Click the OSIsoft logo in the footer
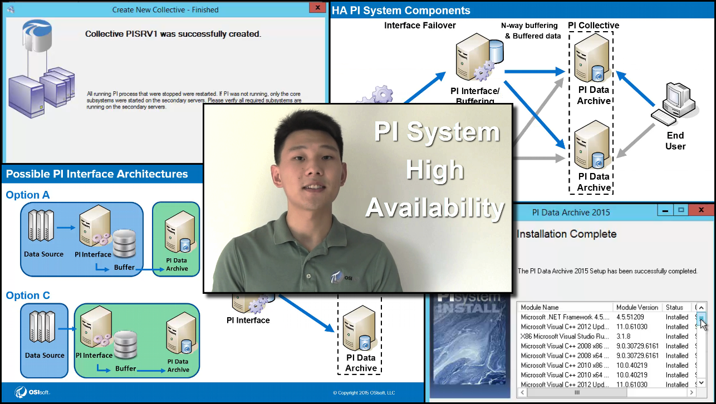 tap(32, 392)
